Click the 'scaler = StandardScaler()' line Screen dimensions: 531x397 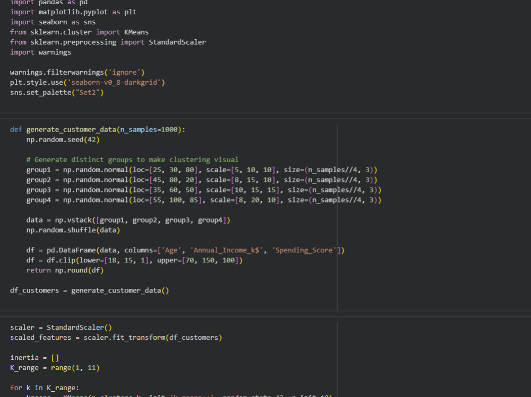(61, 328)
